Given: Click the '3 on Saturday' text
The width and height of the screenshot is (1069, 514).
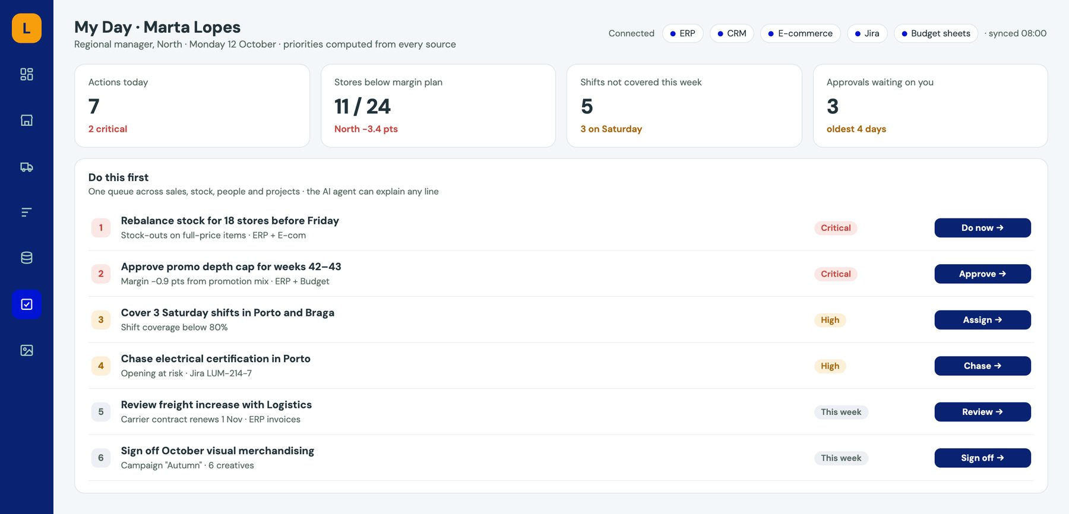Looking at the screenshot, I should point(611,129).
